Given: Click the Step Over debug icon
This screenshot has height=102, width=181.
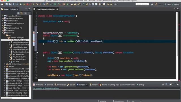Looking at the screenshot, I should (x=37, y=4).
